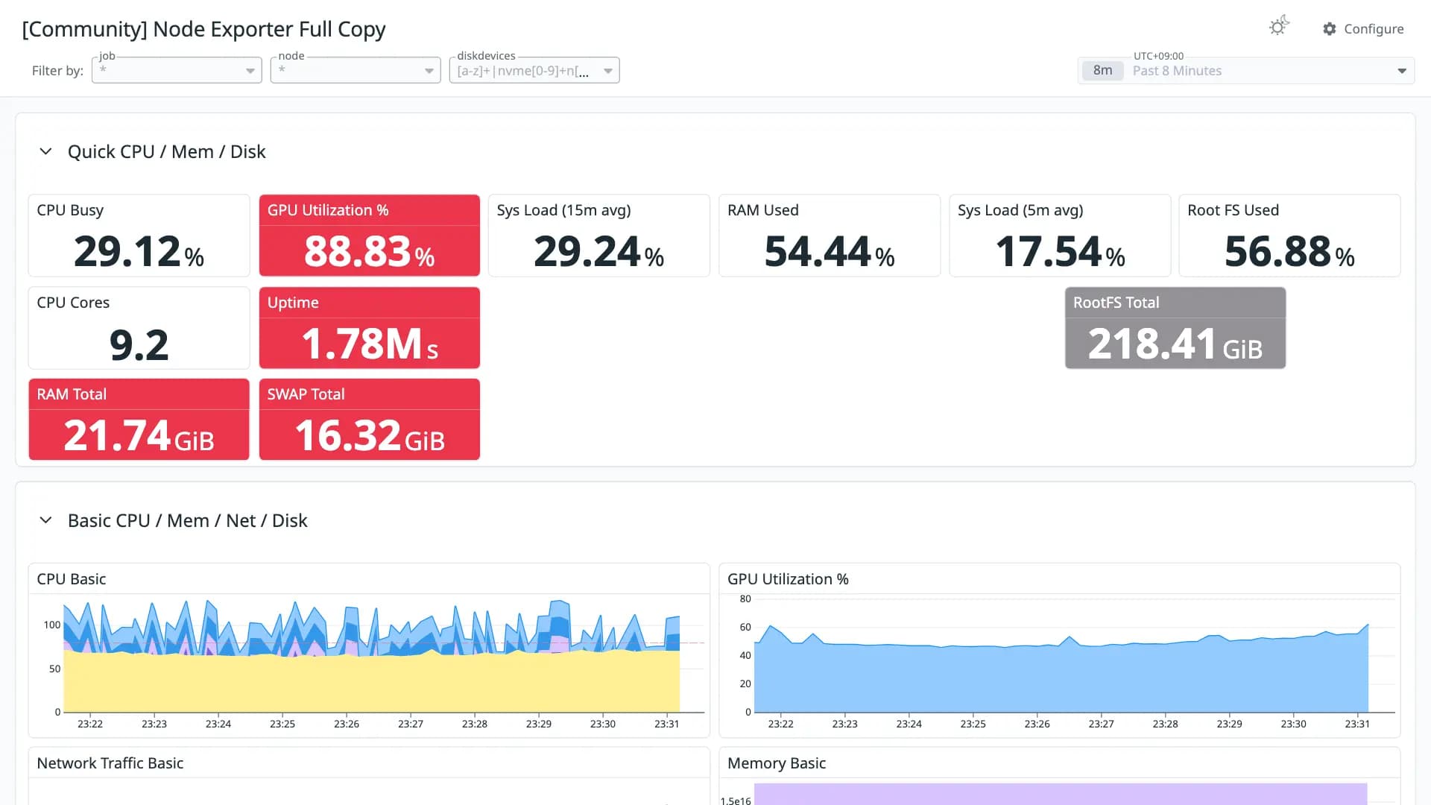The image size is (1431, 805).
Task: Select the red GPU Utilization % stat widget
Action: (370, 236)
